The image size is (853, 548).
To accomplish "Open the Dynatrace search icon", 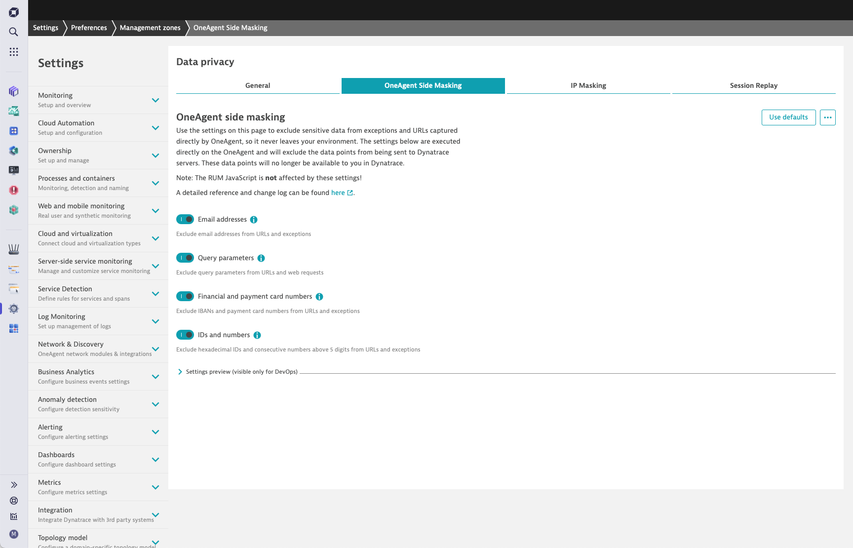I will click(x=13, y=32).
